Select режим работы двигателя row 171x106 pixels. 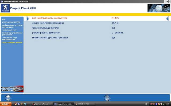point(97,33)
